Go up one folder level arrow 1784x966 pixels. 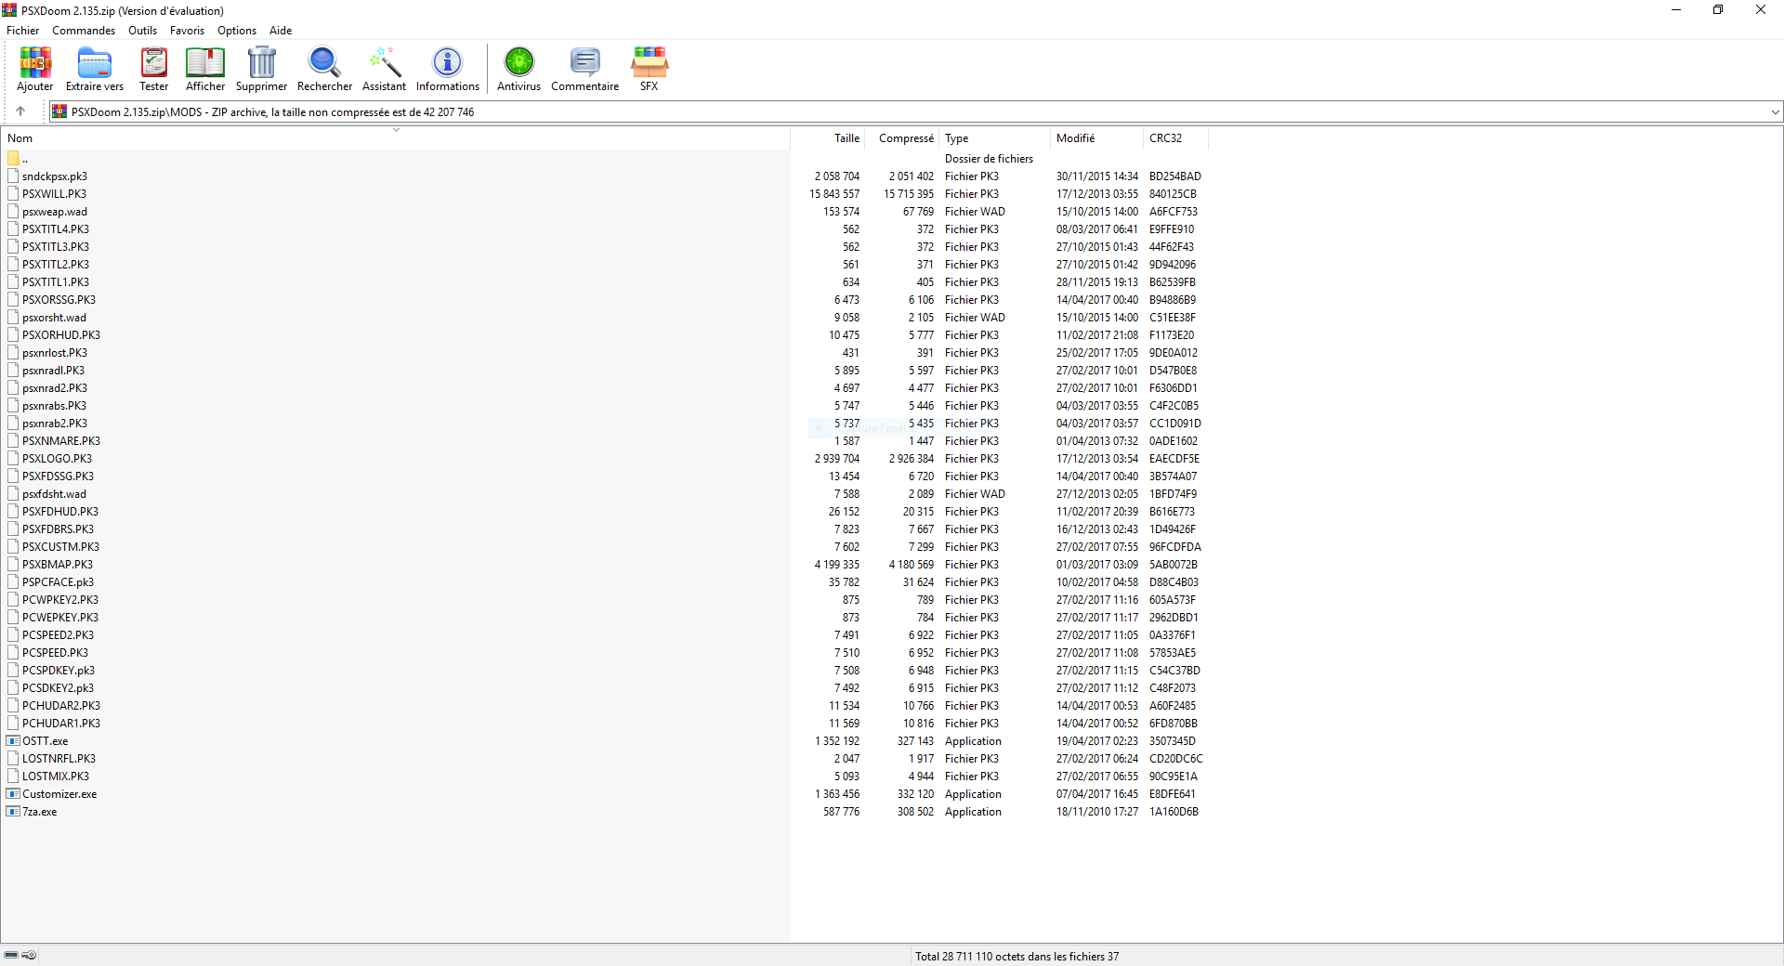20,111
